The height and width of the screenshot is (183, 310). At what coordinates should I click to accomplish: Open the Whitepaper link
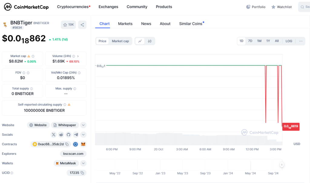coord(65,125)
